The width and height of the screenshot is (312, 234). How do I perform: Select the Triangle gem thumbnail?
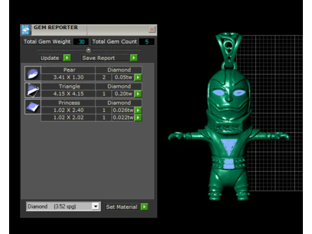click(32, 90)
